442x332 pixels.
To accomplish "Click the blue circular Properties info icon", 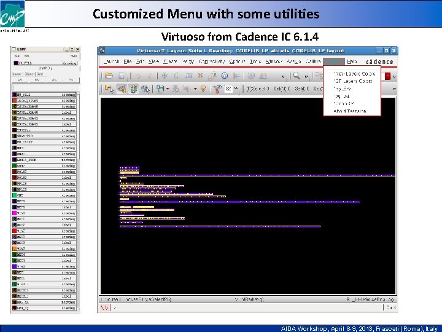I will click(x=225, y=76).
